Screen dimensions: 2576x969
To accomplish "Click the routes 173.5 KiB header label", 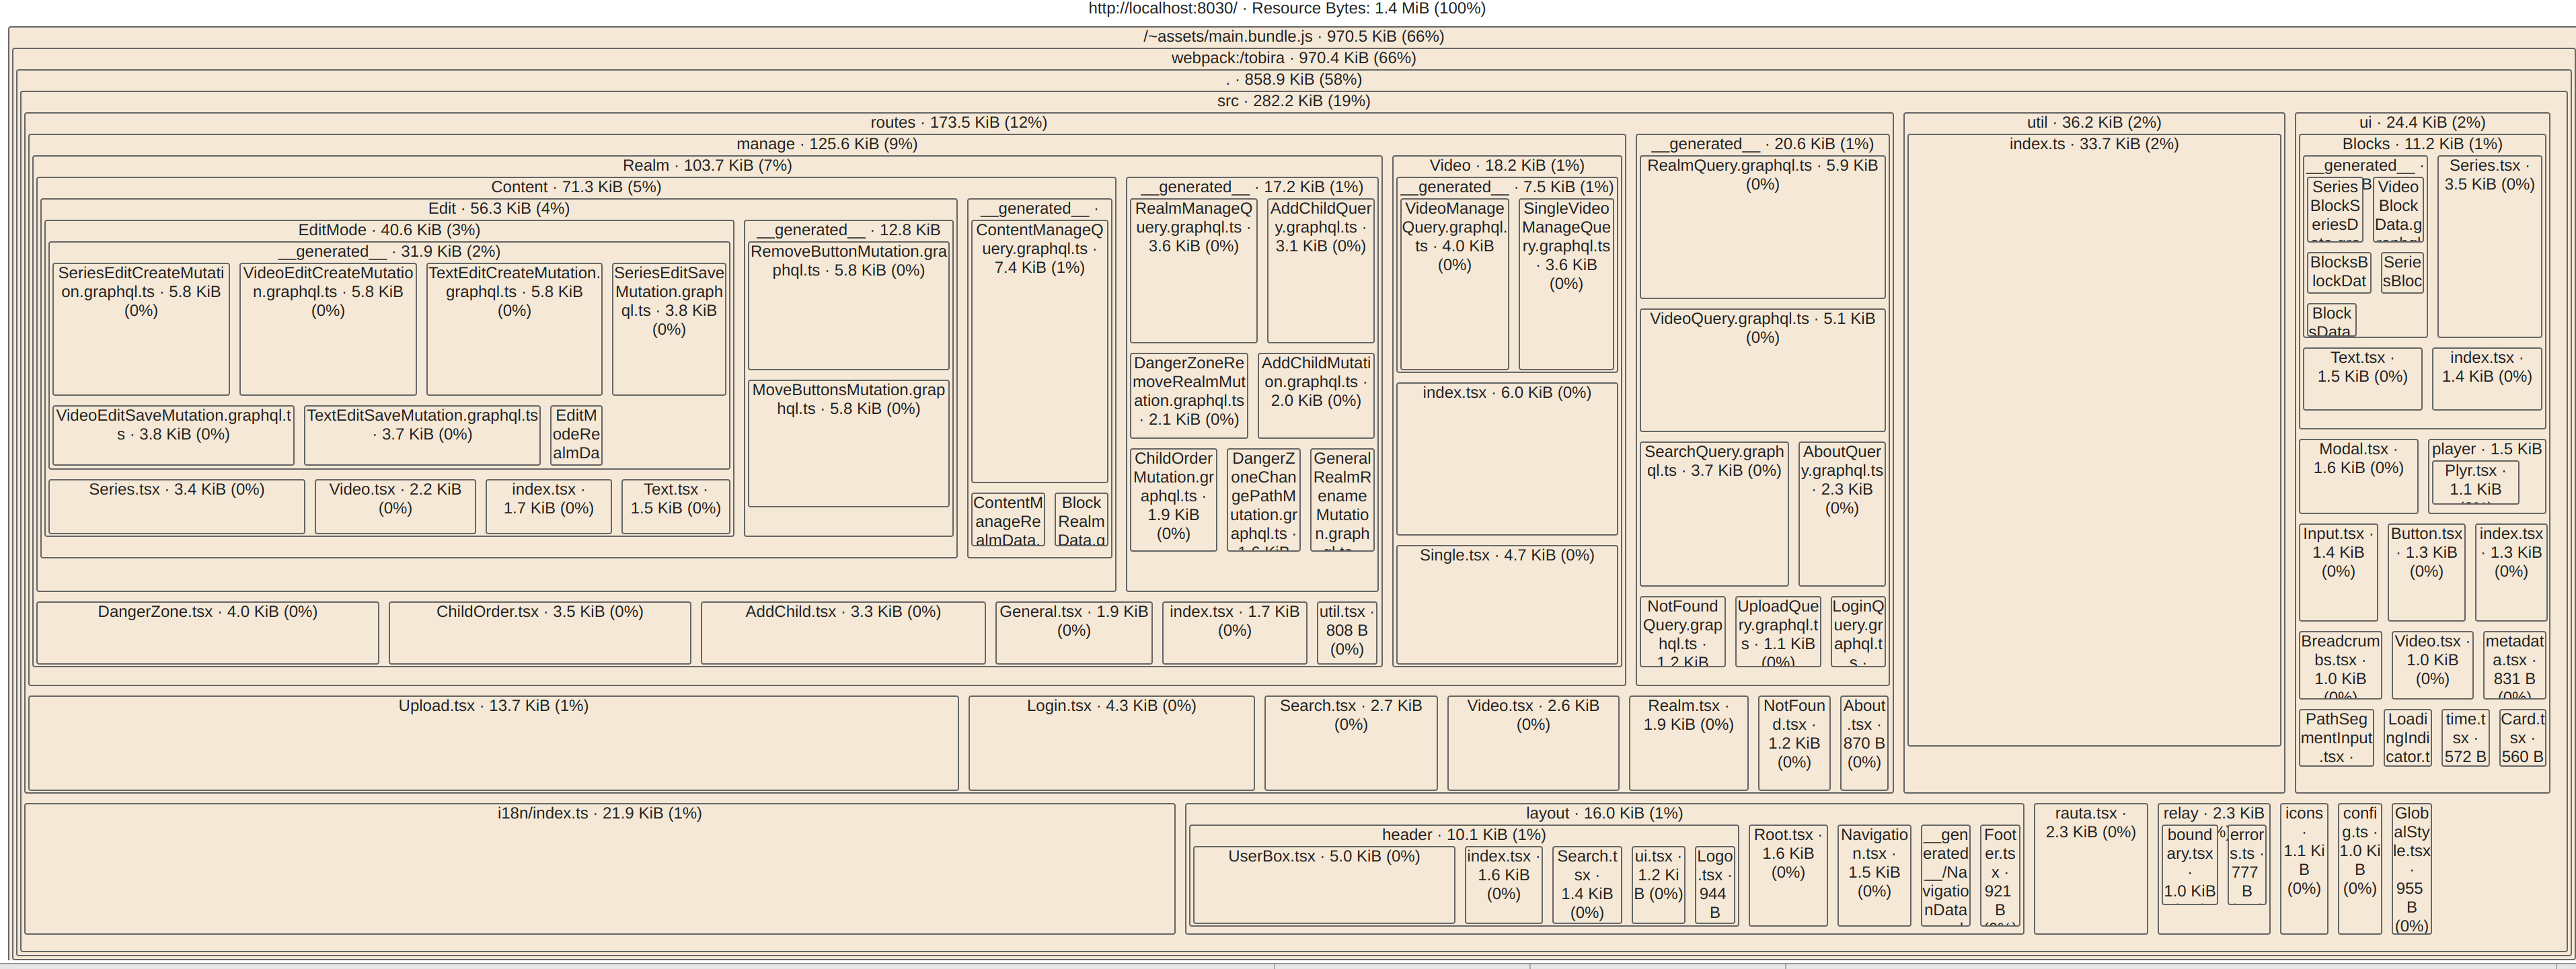I will tap(958, 122).
